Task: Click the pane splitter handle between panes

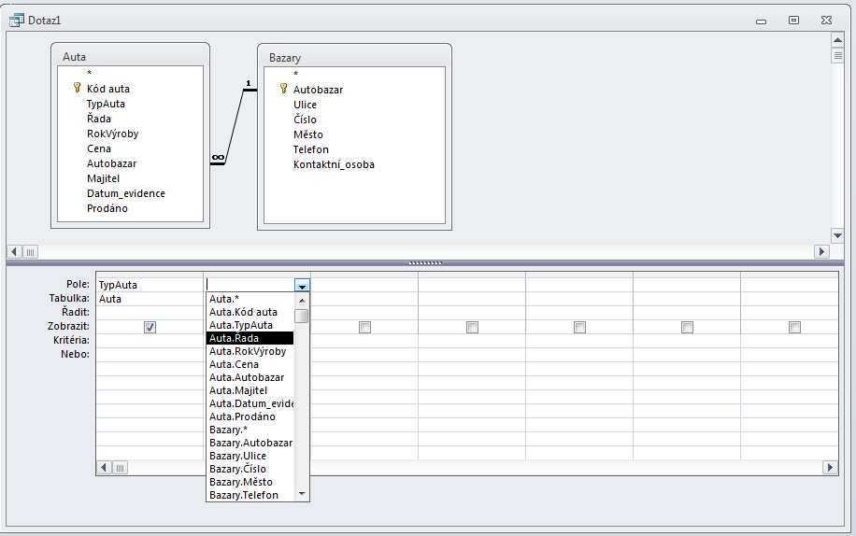Action: point(425,262)
